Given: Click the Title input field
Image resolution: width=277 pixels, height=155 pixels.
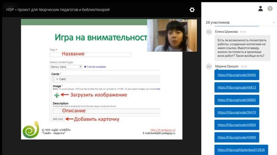Looking at the screenshot, I should 90,55.
